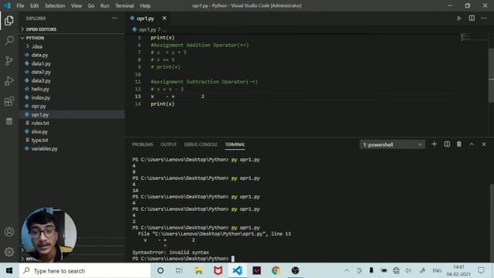The image size is (494, 278).
Task: Switch to the Problems panel tab
Action: click(x=142, y=144)
